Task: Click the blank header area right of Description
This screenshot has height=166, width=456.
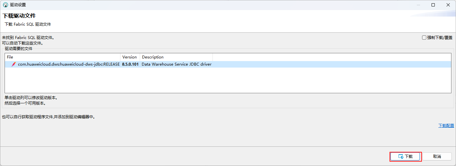Action: [x=332, y=57]
